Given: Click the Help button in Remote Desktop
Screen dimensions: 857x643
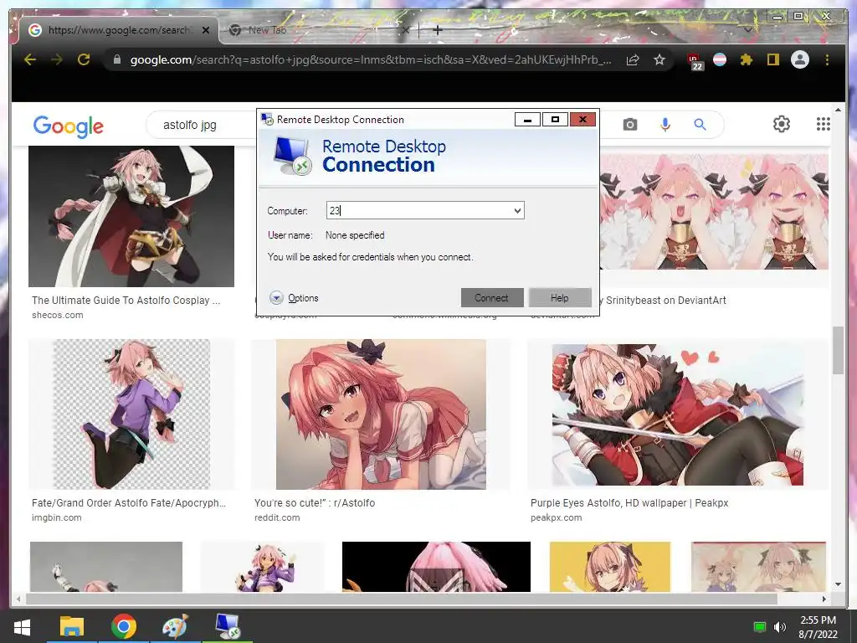Looking at the screenshot, I should pos(560,298).
